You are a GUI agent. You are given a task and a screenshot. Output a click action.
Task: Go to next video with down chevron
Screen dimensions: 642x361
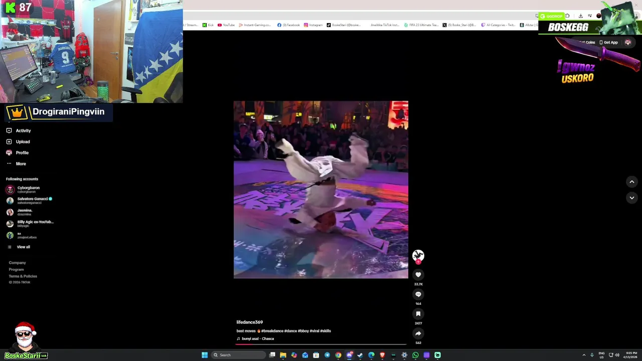pyautogui.click(x=632, y=198)
